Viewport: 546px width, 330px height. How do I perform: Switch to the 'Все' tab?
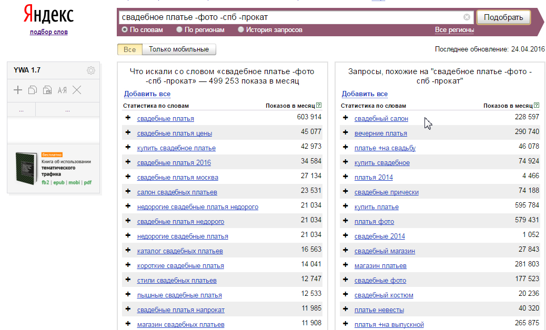pos(129,49)
